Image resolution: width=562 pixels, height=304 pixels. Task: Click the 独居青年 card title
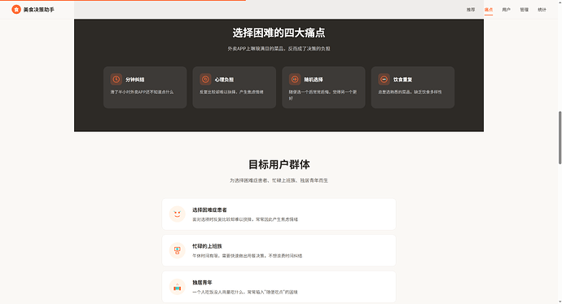coord(202,283)
